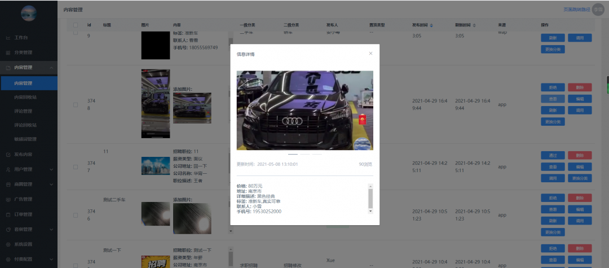Click red 删除 button in row 3747
The height and width of the screenshot is (268, 609).
580,155
